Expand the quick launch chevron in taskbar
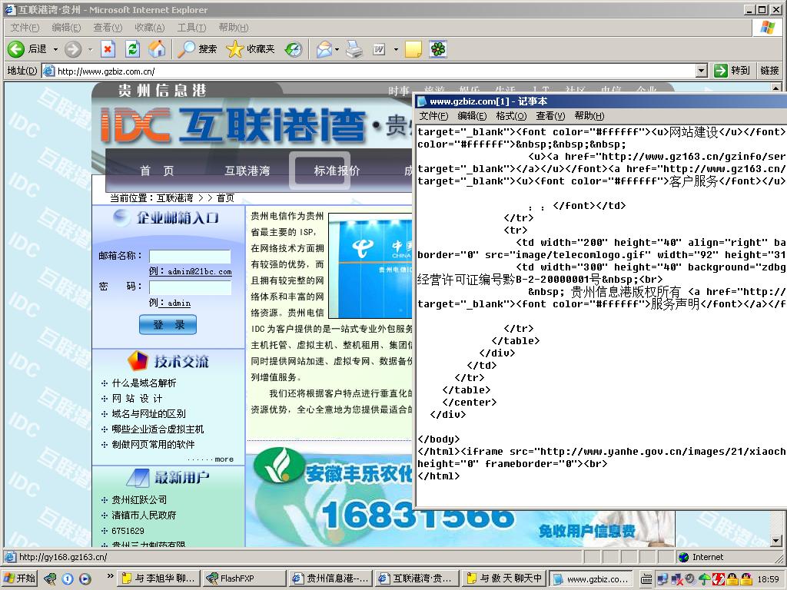 click(111, 576)
